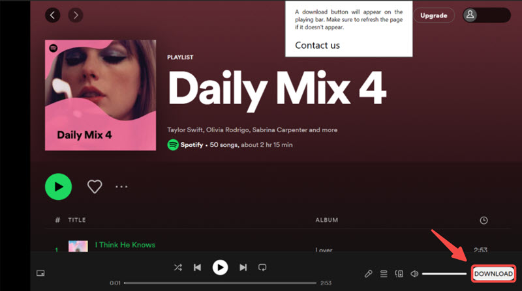
Task: Go back with the left arrow button
Action: (x=53, y=15)
